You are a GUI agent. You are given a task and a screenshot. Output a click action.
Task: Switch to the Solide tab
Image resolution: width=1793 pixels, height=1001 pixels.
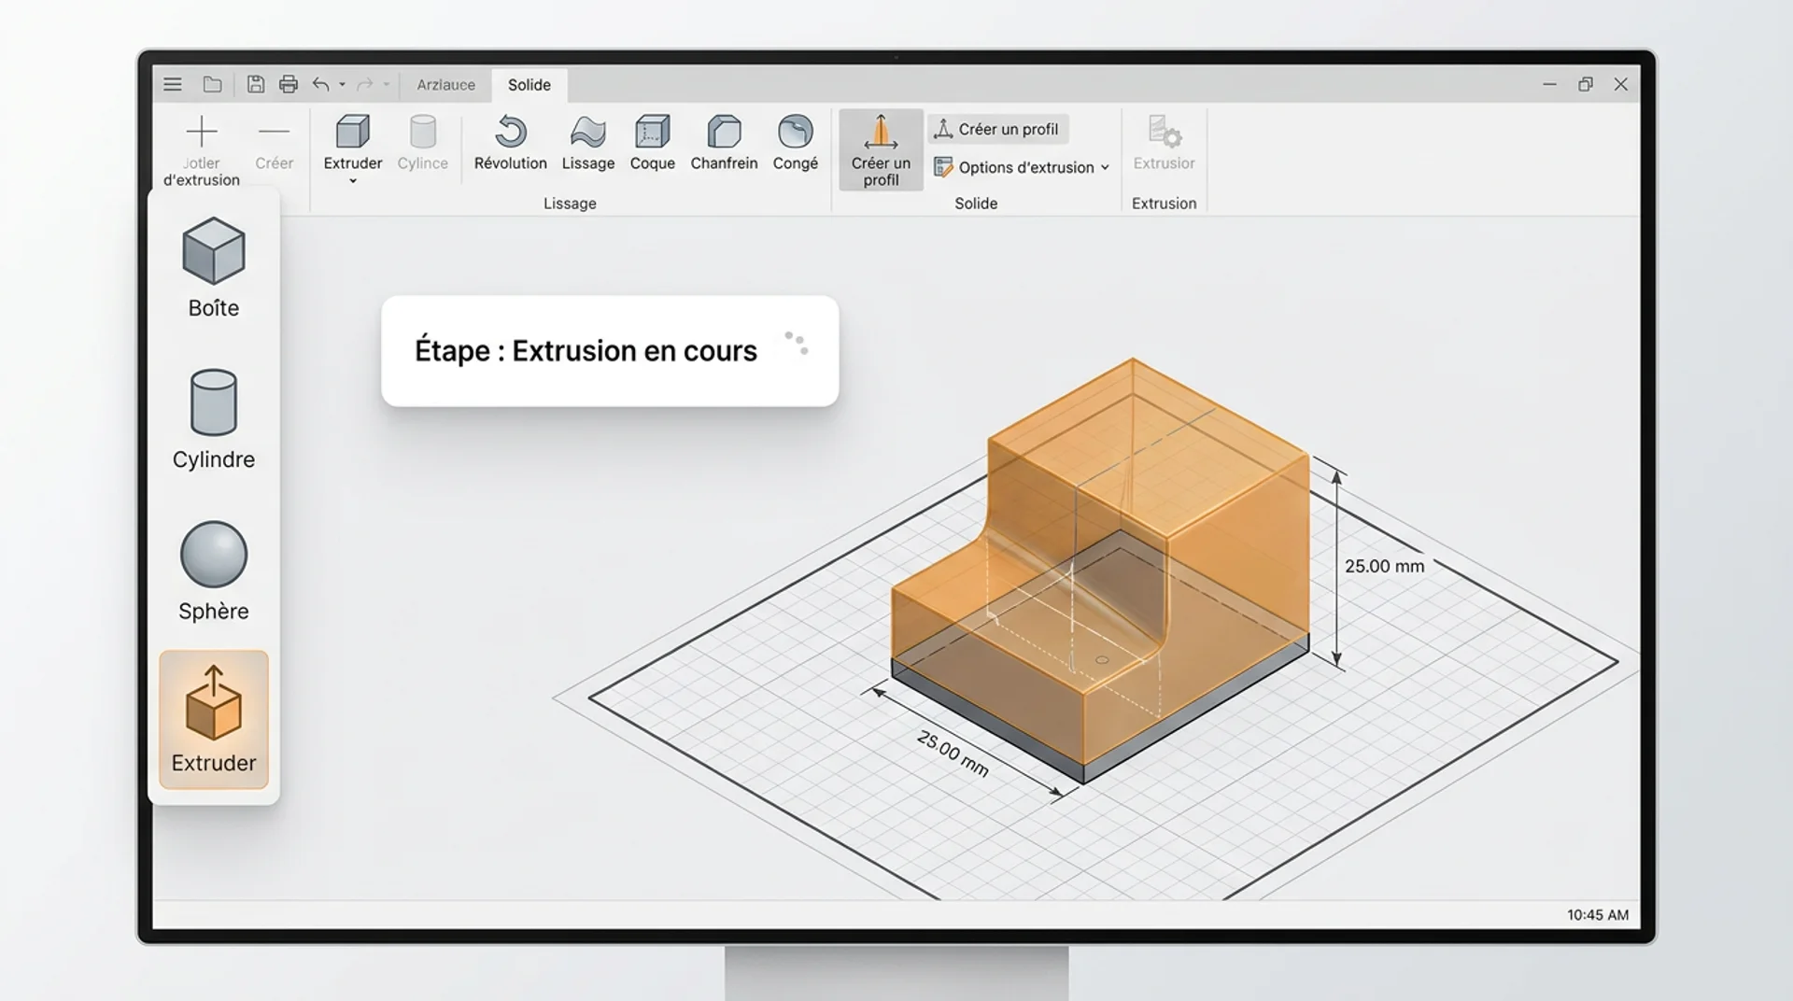[x=529, y=84]
